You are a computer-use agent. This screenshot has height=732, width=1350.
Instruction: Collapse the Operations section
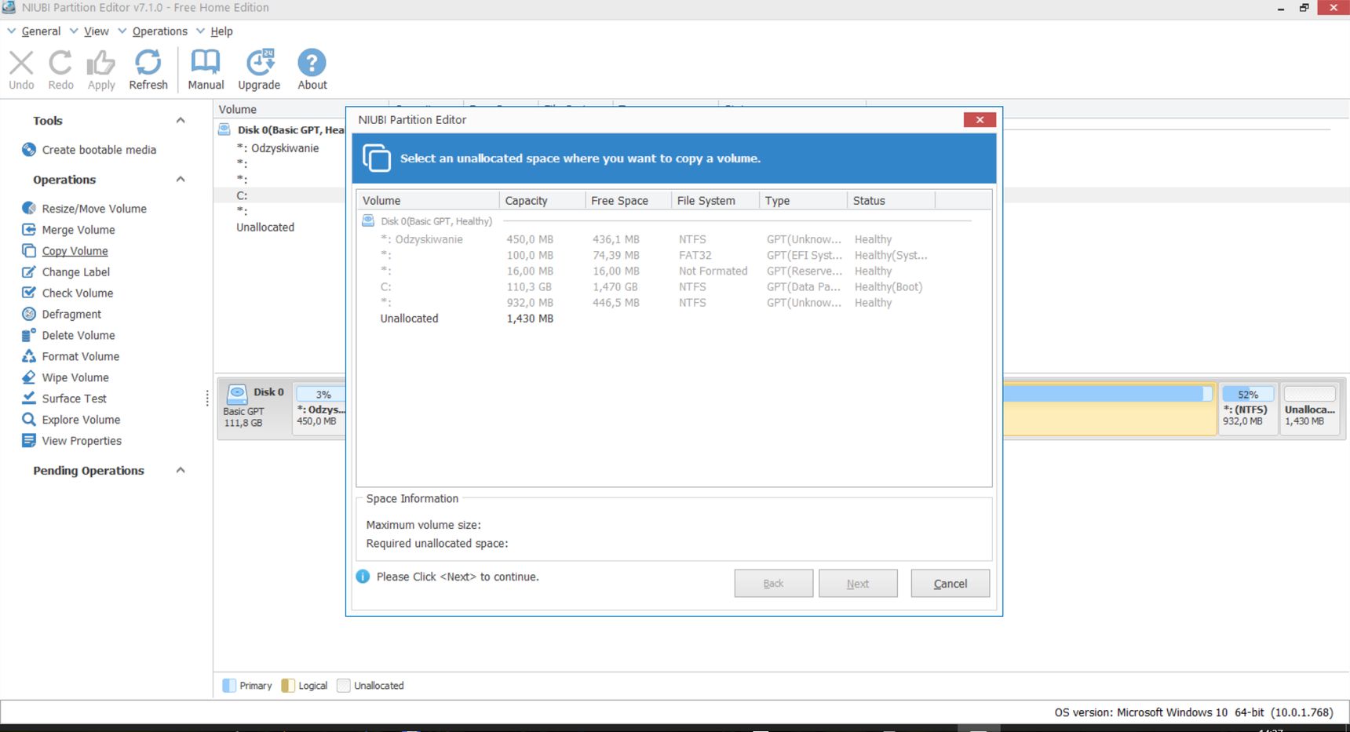pos(181,180)
